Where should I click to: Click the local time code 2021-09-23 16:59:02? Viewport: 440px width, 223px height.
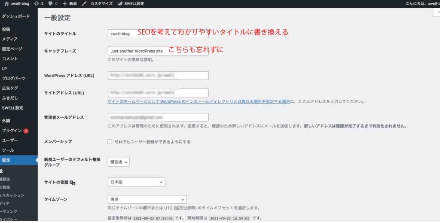pyautogui.click(x=229, y=218)
